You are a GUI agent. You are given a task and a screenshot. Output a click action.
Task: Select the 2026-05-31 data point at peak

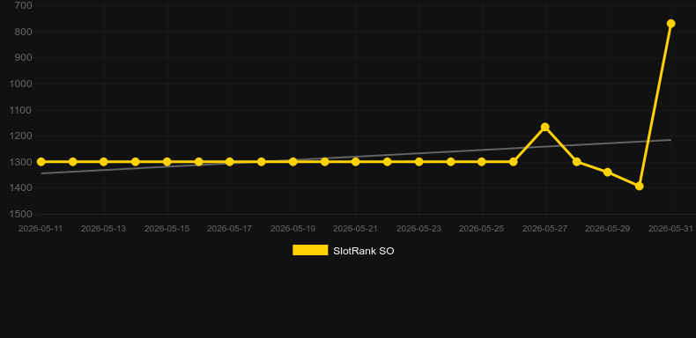pyautogui.click(x=670, y=24)
